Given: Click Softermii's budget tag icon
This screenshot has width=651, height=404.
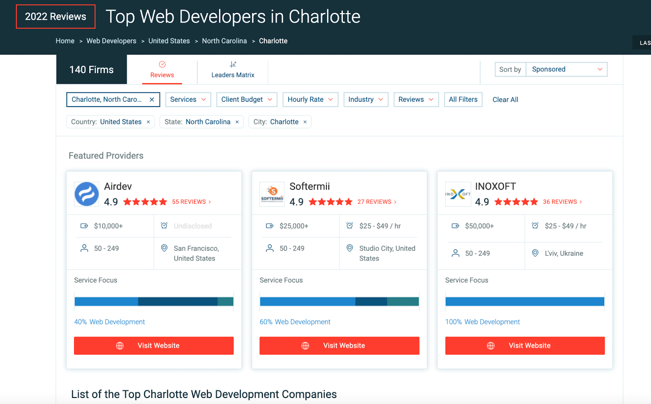Looking at the screenshot, I should (270, 226).
